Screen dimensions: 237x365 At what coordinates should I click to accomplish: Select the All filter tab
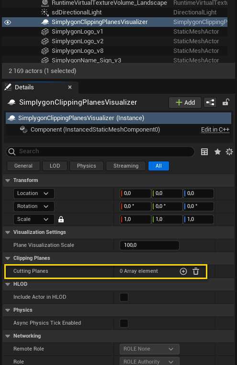(158, 166)
